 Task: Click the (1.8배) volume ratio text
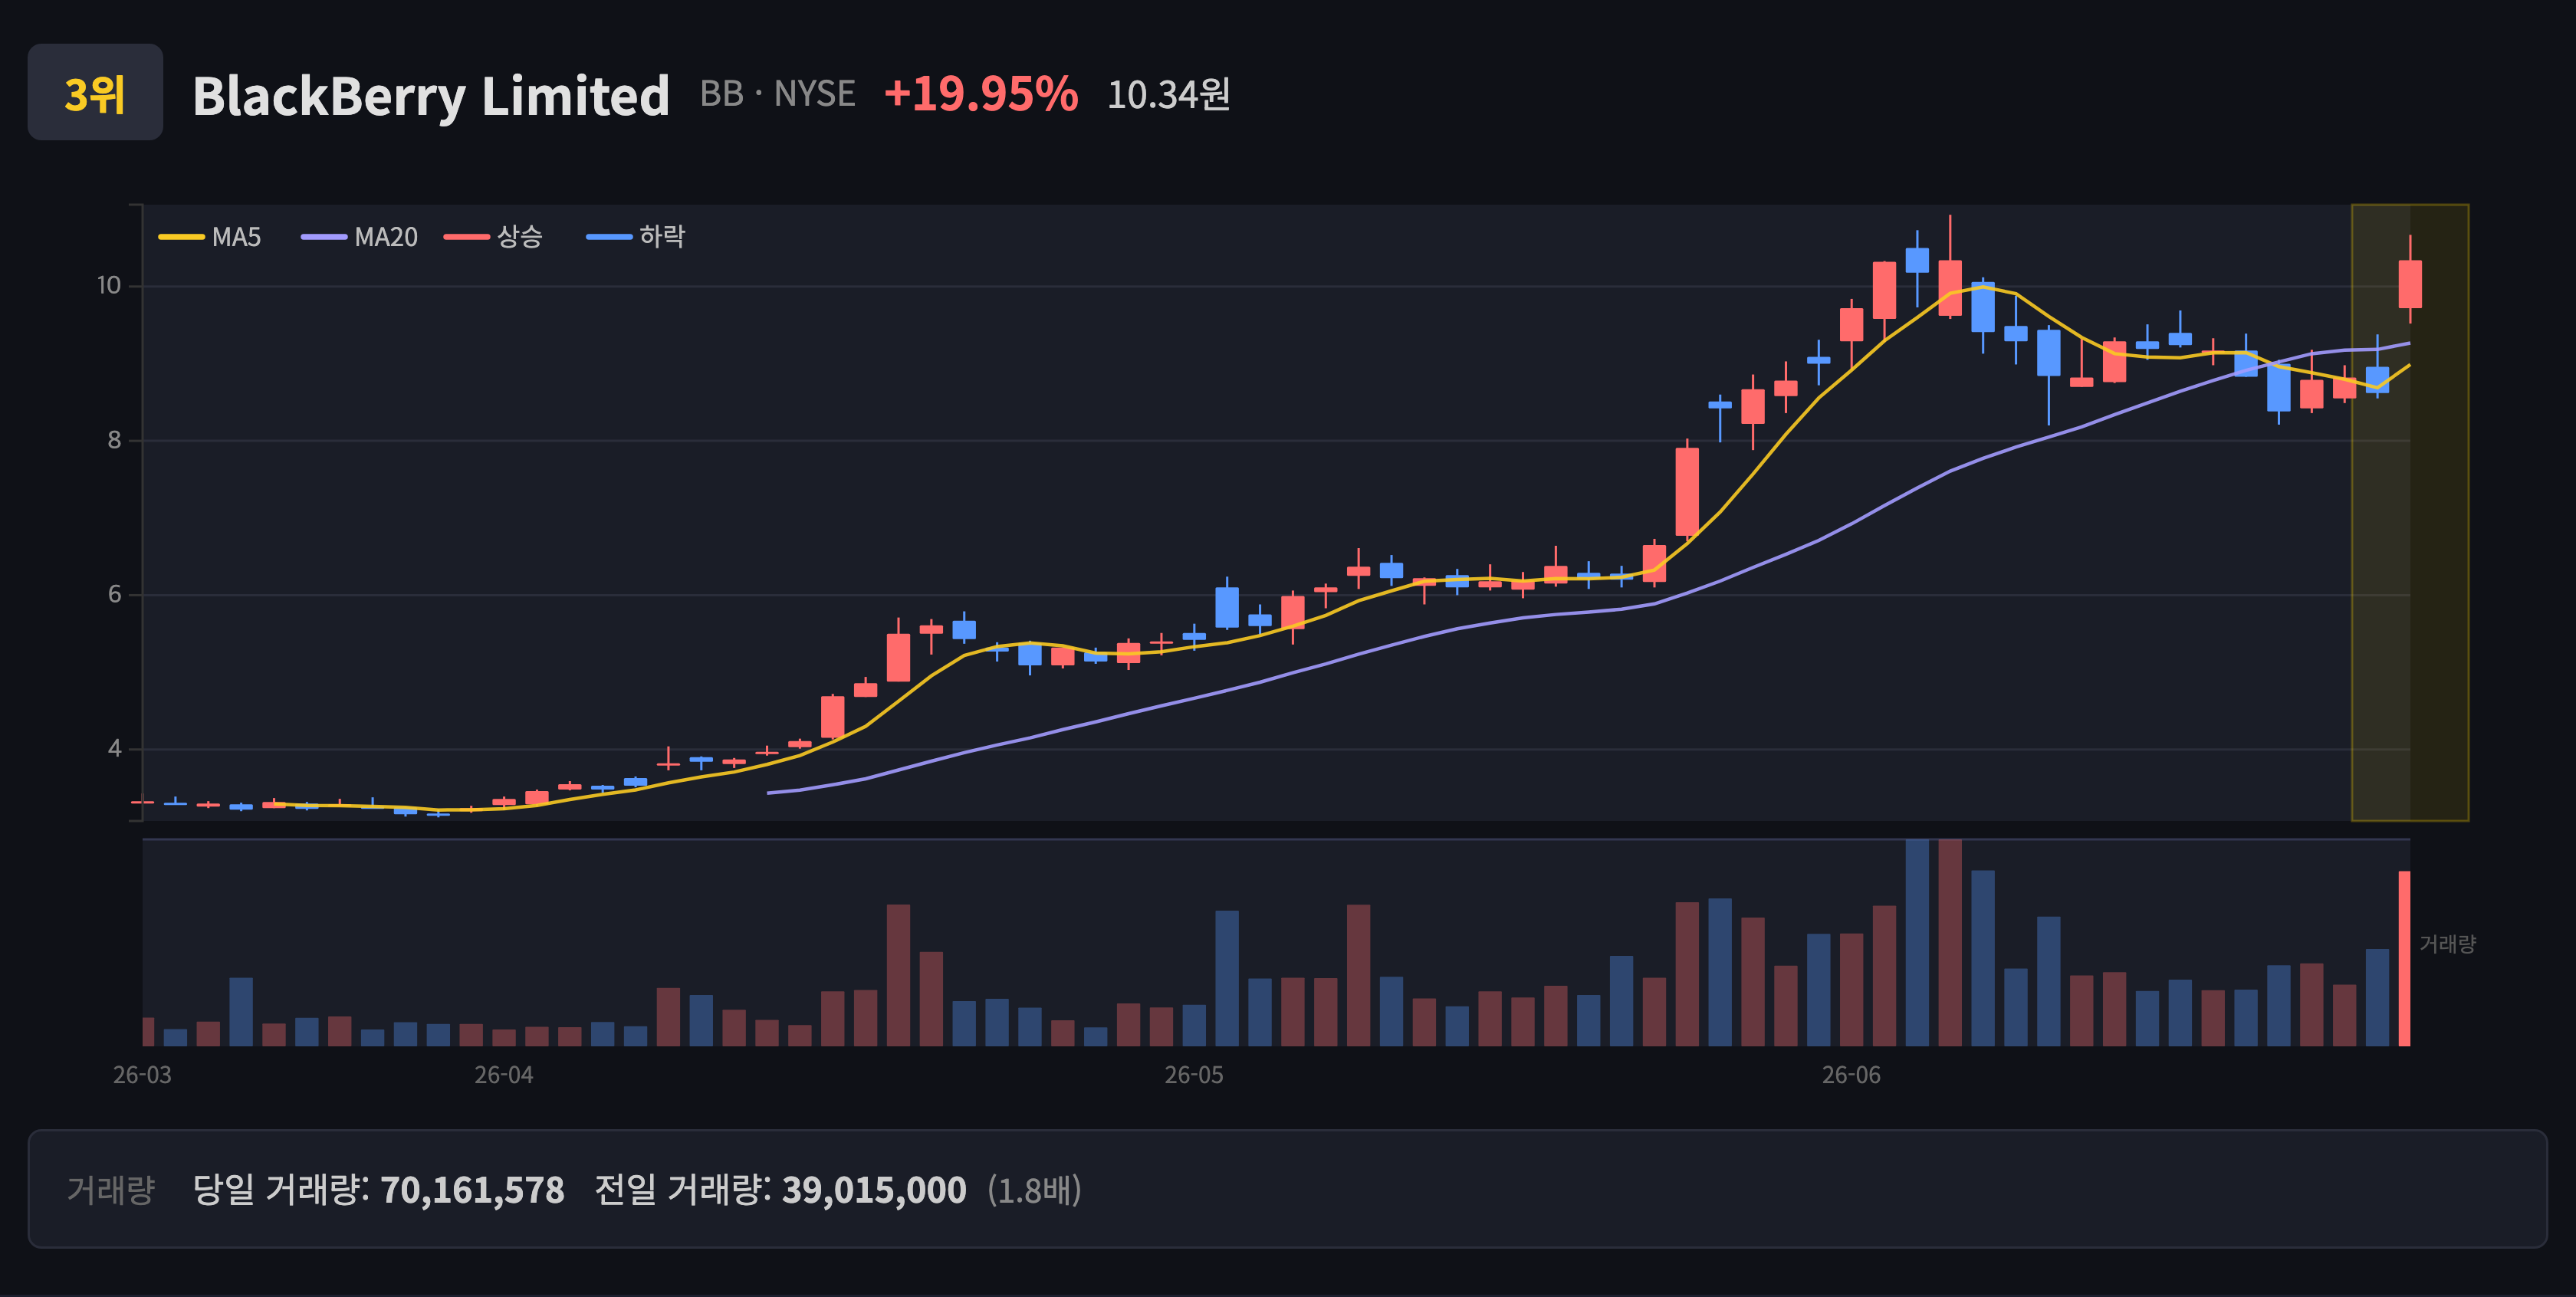(1035, 1190)
